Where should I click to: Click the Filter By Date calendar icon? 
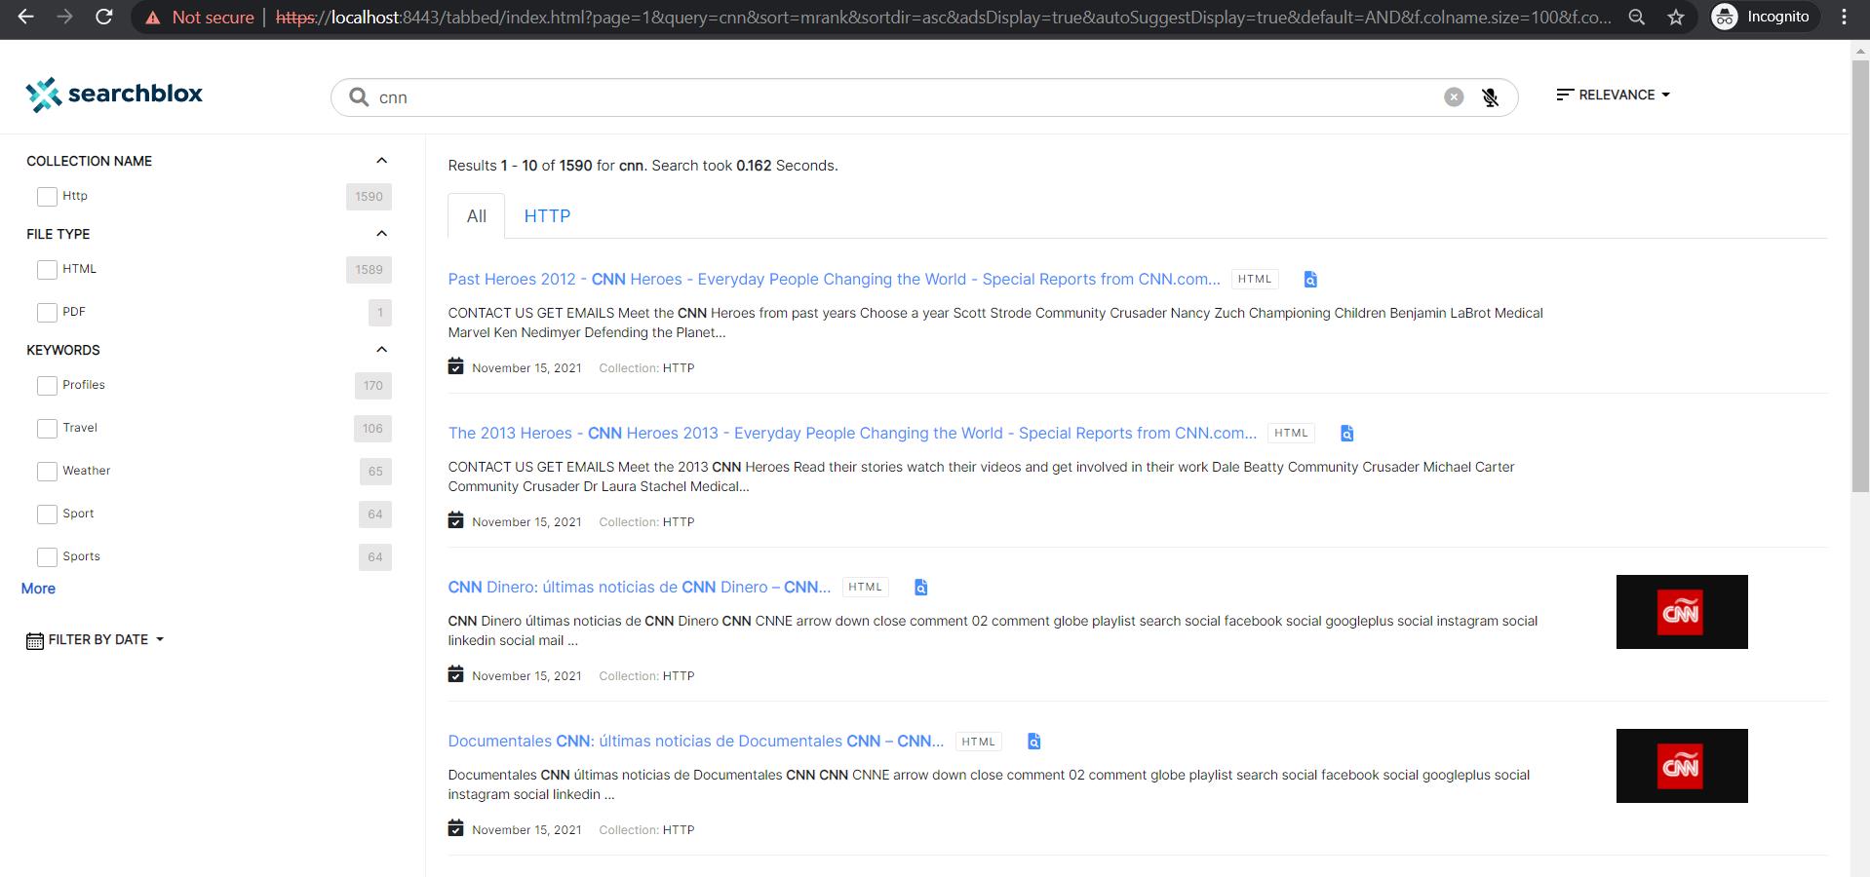click(35, 641)
